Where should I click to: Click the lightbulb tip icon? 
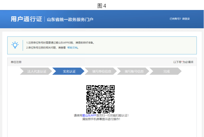[15, 45]
